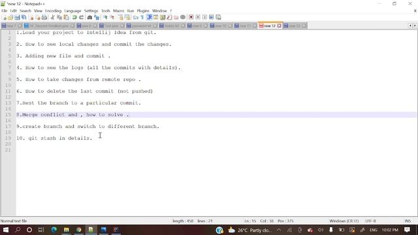
Task: Open Find with the binoculars icon
Action: (89, 18)
